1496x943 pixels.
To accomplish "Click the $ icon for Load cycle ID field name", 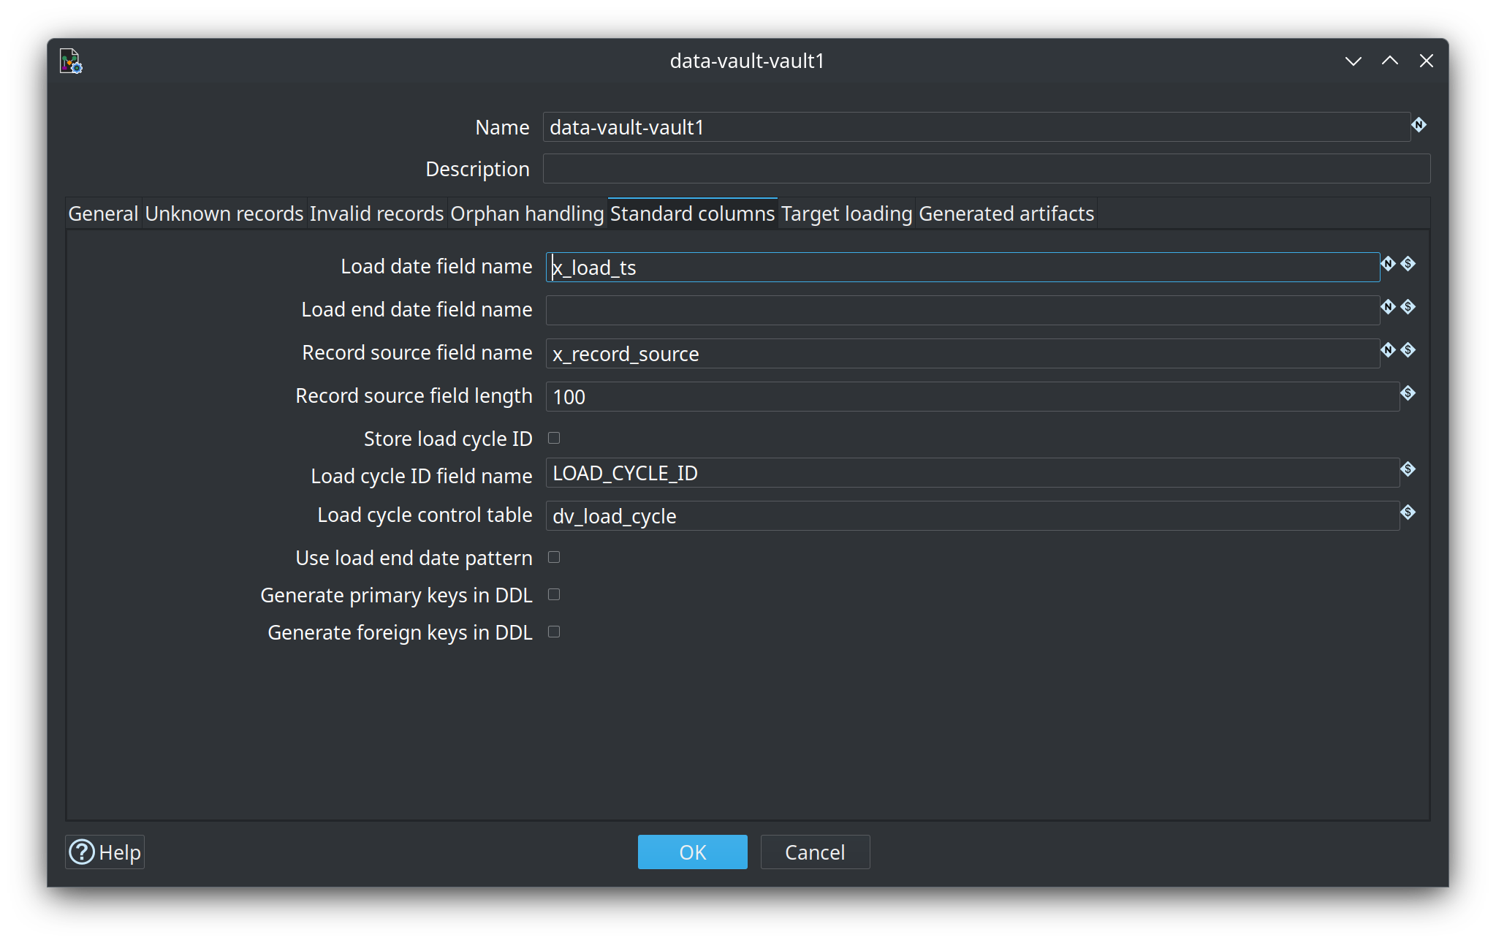I will coord(1408,469).
